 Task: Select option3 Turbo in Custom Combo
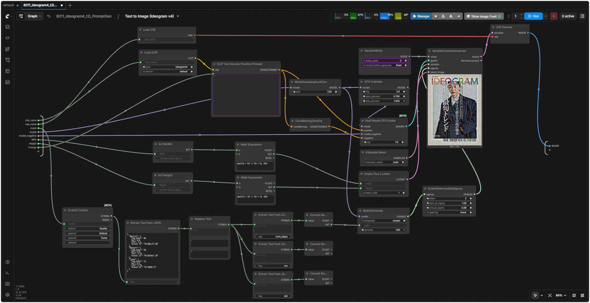click(x=88, y=238)
